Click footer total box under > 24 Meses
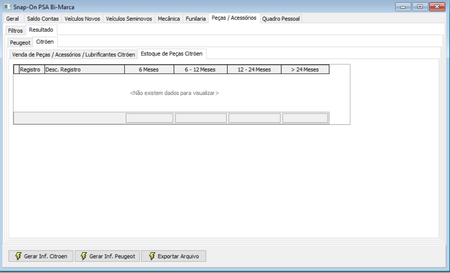Image resolution: width=450 pixels, height=273 pixels. point(305,118)
